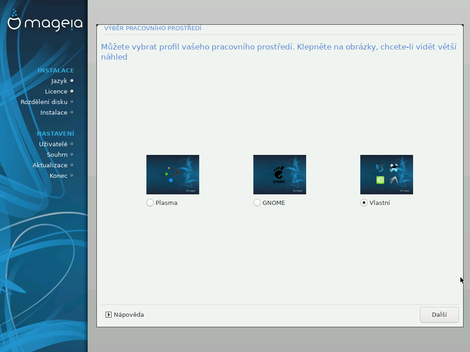Click the VÝBĚR PRACOVNÍHO PROSTŘEDÍ title
Screen dimensions: 470x352
coord(152,28)
